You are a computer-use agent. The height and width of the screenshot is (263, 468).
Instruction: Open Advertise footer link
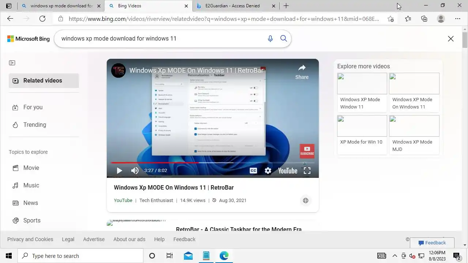tap(94, 239)
